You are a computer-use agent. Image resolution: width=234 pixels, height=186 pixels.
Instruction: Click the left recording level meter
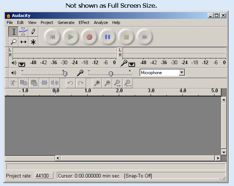click(174, 50)
